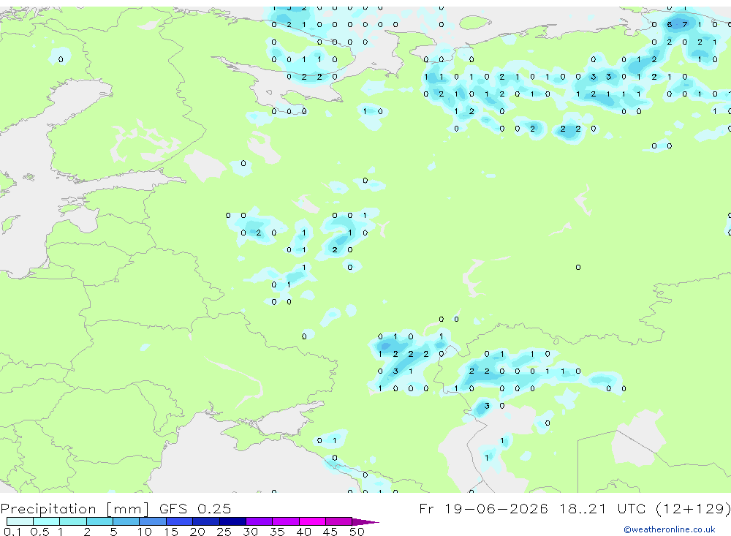Image resolution: width=731 pixels, height=536 pixels.
Task: Select the 2–5 mm legend swatch
Action: click(x=99, y=521)
